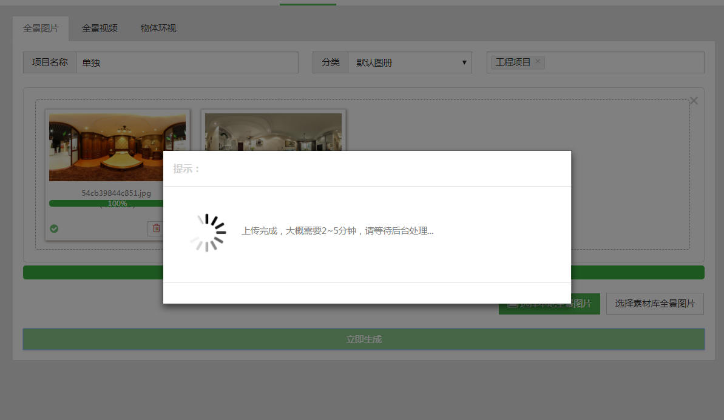Open the 物体环视 tab
The image size is (724, 420).
(158, 28)
